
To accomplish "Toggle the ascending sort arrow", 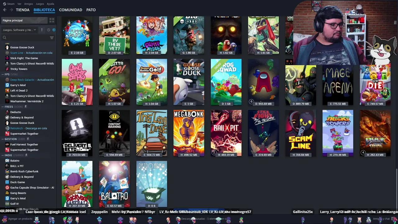I will (42, 30).
